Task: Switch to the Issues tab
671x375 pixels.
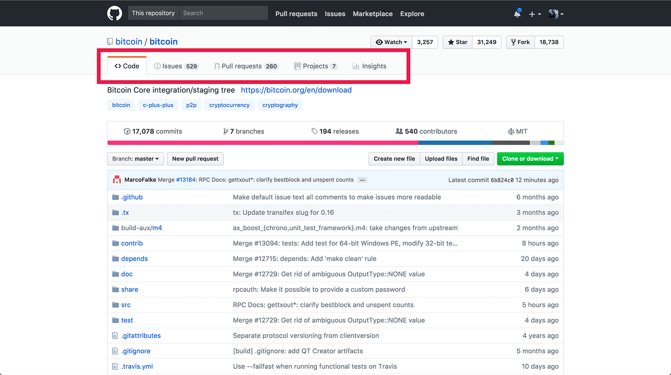Action: (173, 66)
